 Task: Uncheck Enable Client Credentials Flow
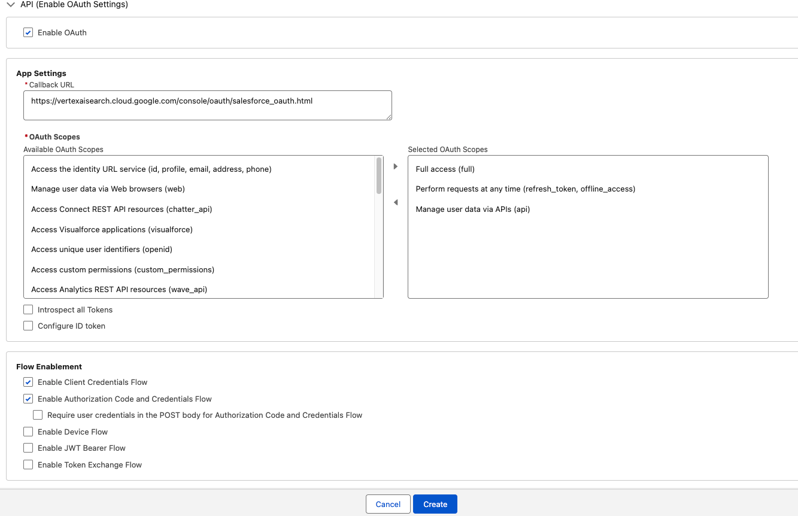(x=28, y=382)
